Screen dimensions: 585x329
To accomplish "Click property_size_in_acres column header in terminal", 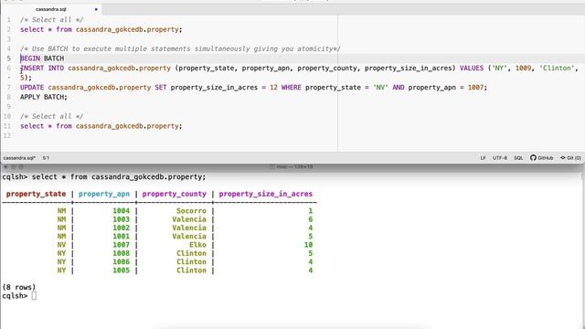I will [266, 194].
